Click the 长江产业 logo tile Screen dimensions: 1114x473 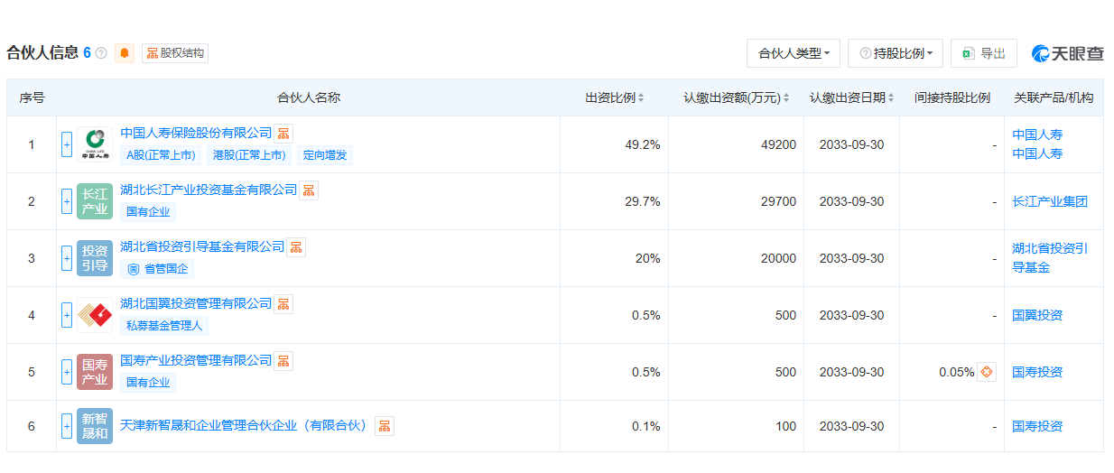[x=95, y=201]
